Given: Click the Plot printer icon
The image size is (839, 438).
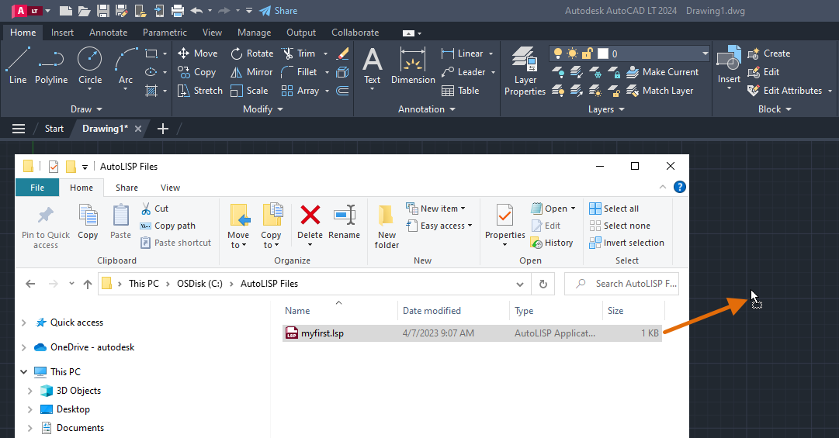Looking at the screenshot, I should (177, 11).
